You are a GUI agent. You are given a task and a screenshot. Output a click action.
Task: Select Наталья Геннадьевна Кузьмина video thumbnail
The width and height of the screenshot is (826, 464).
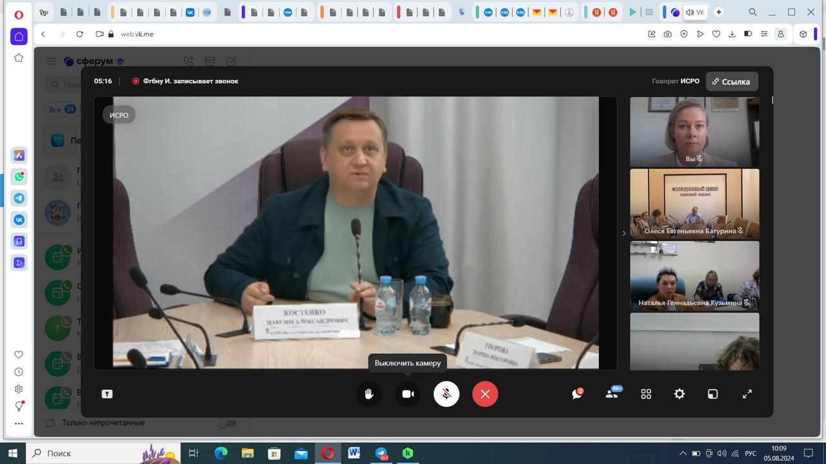click(694, 276)
